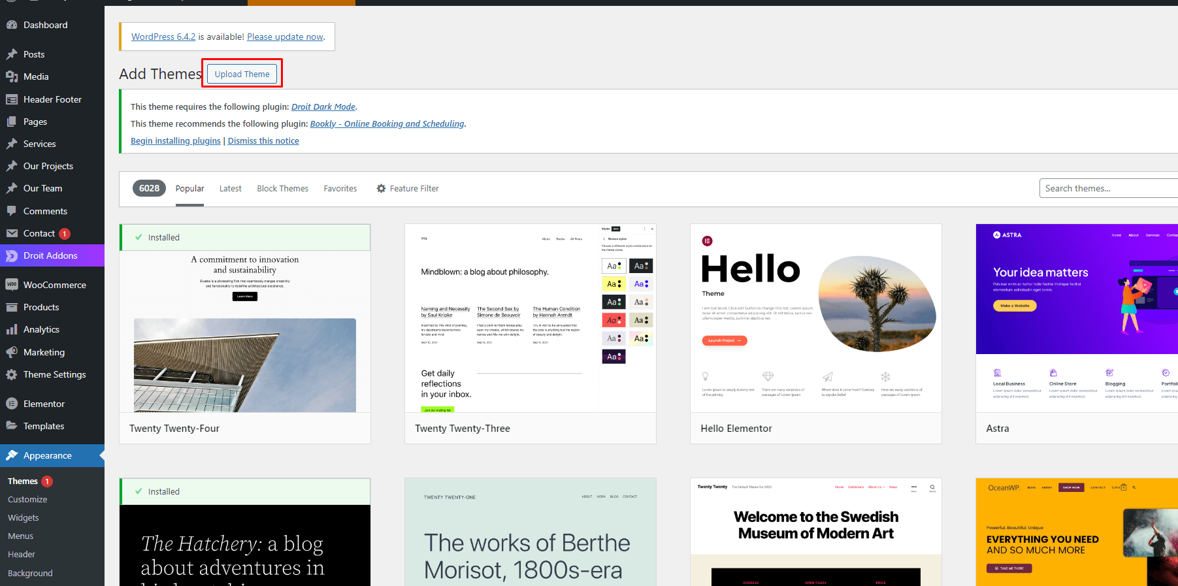
Task: Open the Theme Settings gear icon
Action: point(12,374)
